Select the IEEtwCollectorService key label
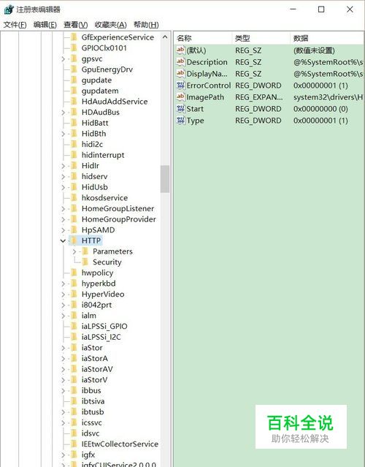This screenshot has width=365, height=467. click(120, 444)
